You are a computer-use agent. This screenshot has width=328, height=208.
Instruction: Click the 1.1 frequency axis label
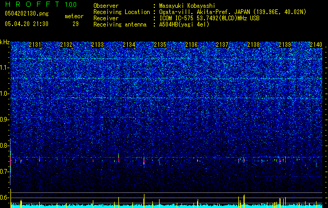click(5, 68)
